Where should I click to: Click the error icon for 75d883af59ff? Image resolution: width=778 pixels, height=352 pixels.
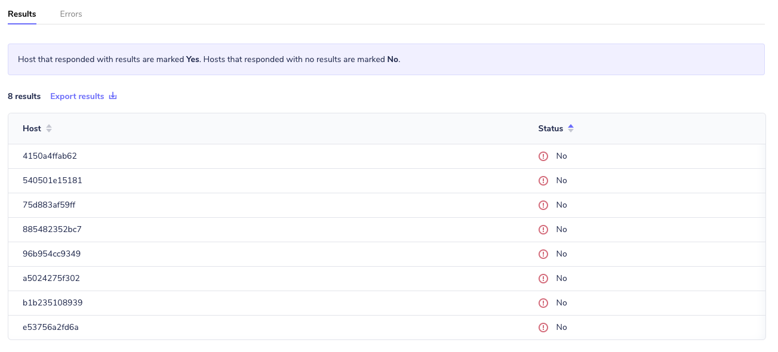543,205
